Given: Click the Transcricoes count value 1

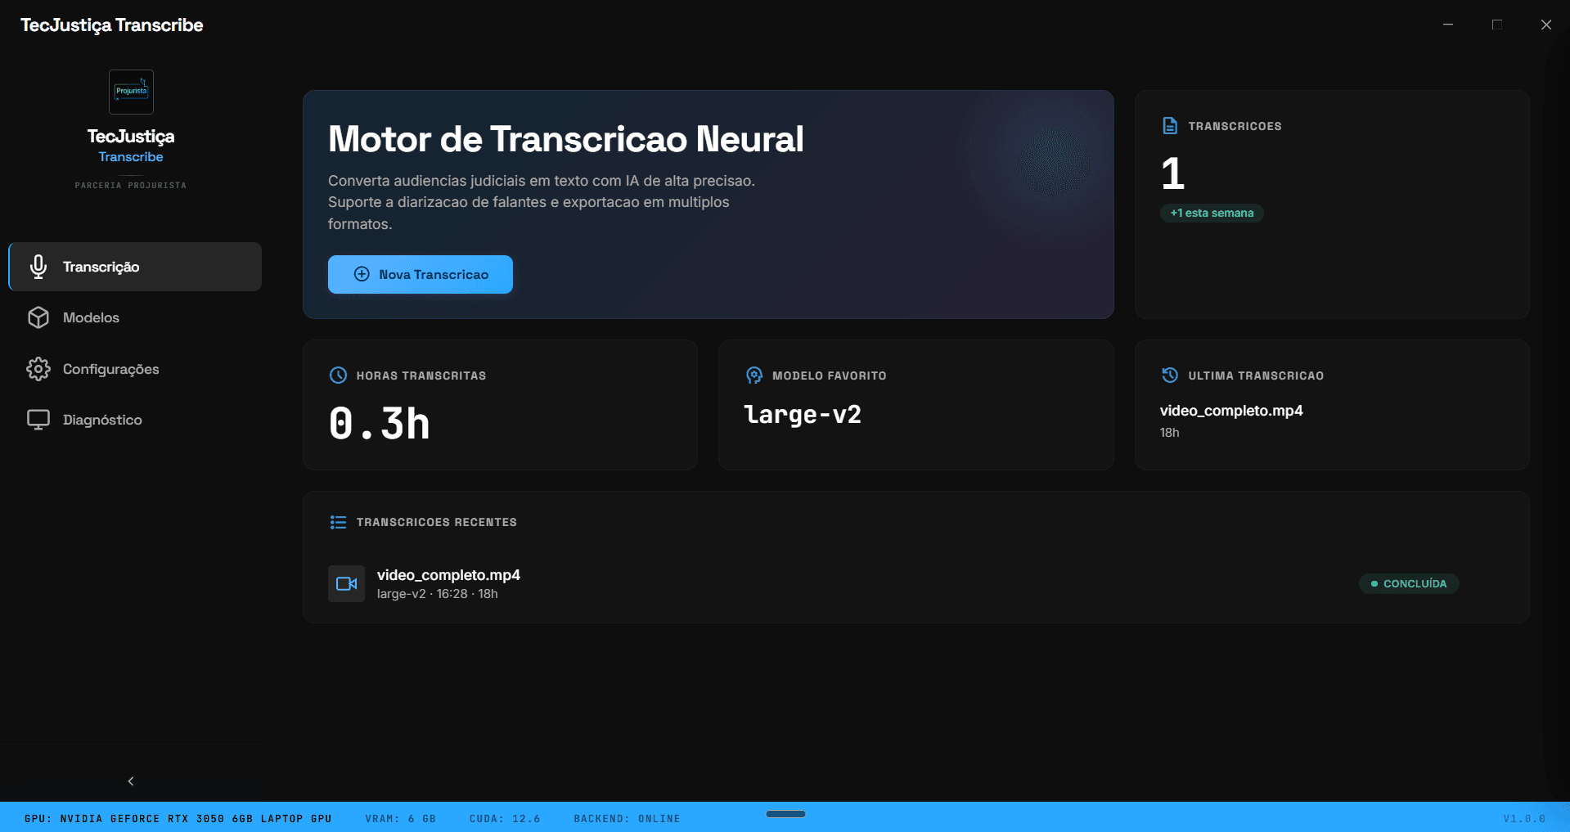Looking at the screenshot, I should (x=1172, y=173).
